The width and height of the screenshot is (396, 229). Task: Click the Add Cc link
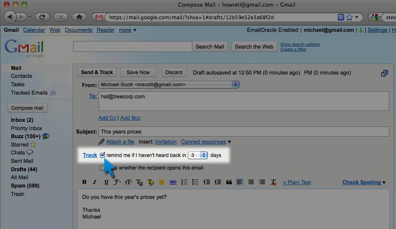click(107, 118)
